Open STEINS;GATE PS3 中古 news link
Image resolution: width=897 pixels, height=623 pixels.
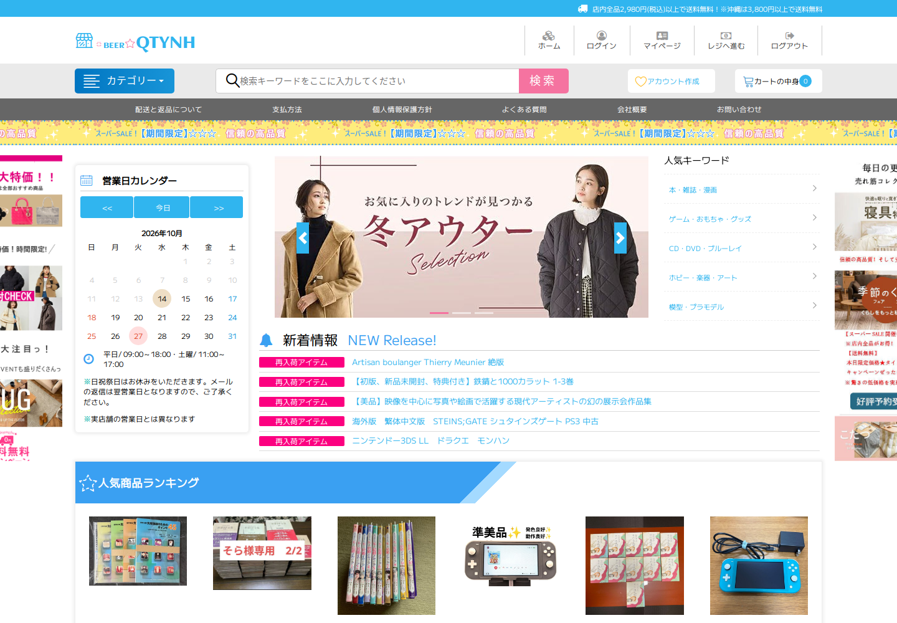pyautogui.click(x=475, y=421)
